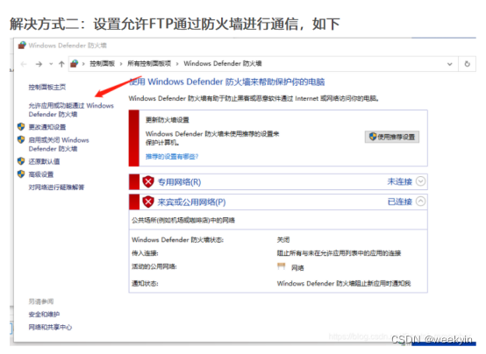Open 推荐的设置有哪些? help link

pyautogui.click(x=172, y=156)
